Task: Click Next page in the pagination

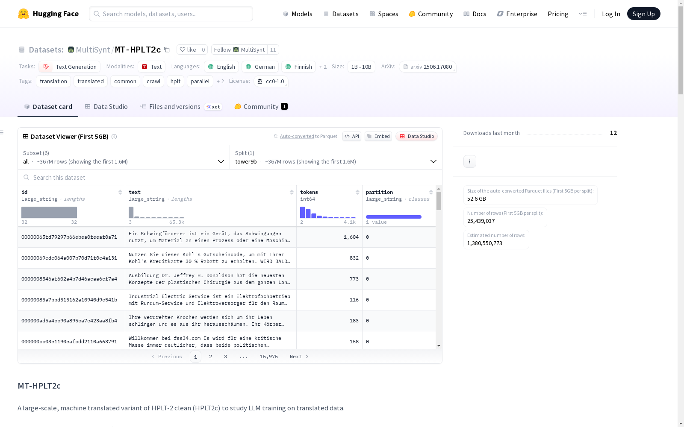Action: 299,357
